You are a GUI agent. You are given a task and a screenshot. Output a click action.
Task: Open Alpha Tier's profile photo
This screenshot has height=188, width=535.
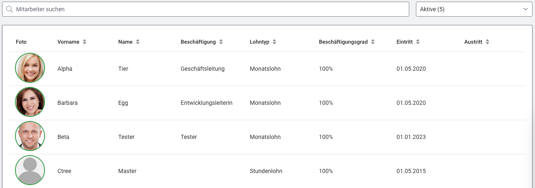pos(30,68)
